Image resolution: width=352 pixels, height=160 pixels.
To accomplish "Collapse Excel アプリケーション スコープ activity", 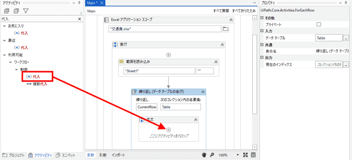I will [x=231, y=20].
